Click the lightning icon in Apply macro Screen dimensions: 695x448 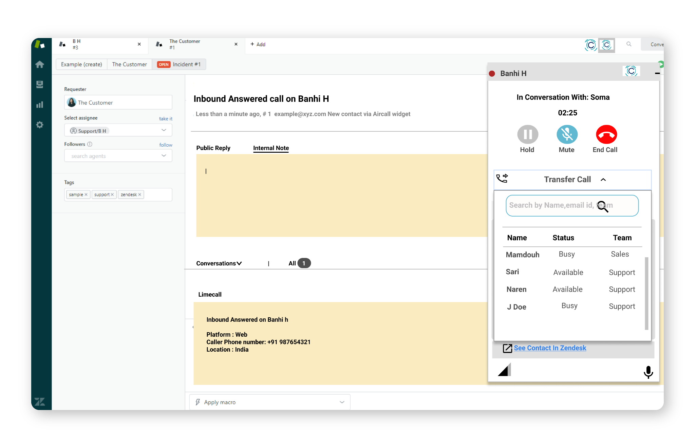point(198,402)
